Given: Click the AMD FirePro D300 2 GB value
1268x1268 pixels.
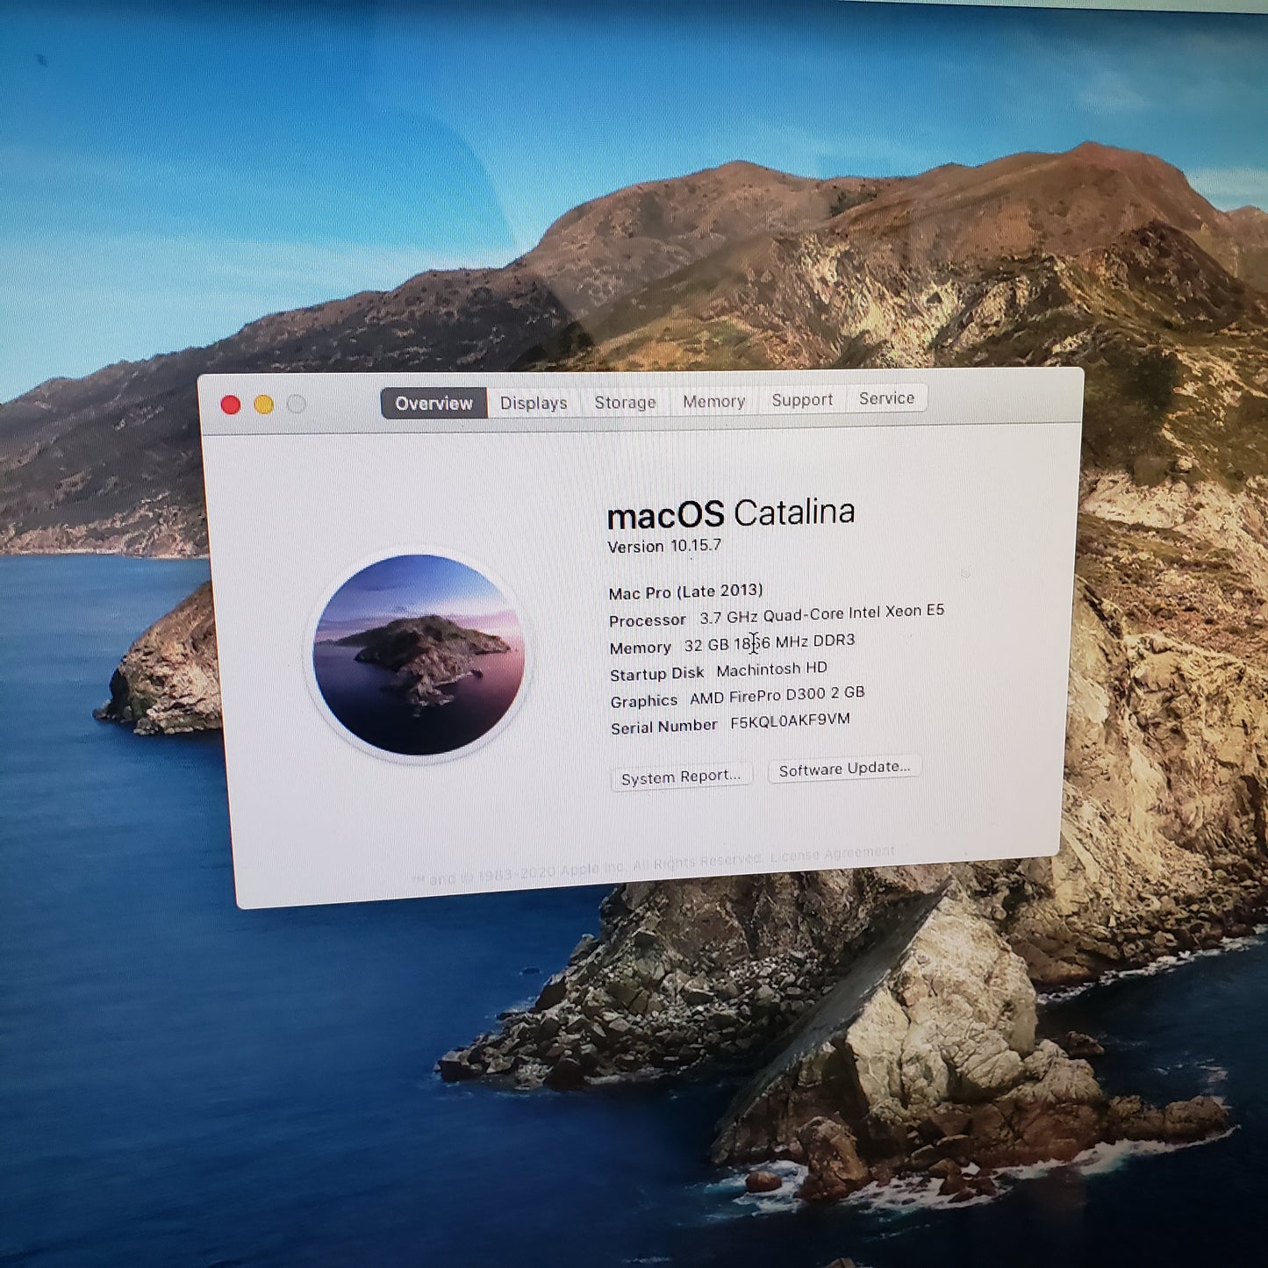Looking at the screenshot, I should [x=777, y=695].
